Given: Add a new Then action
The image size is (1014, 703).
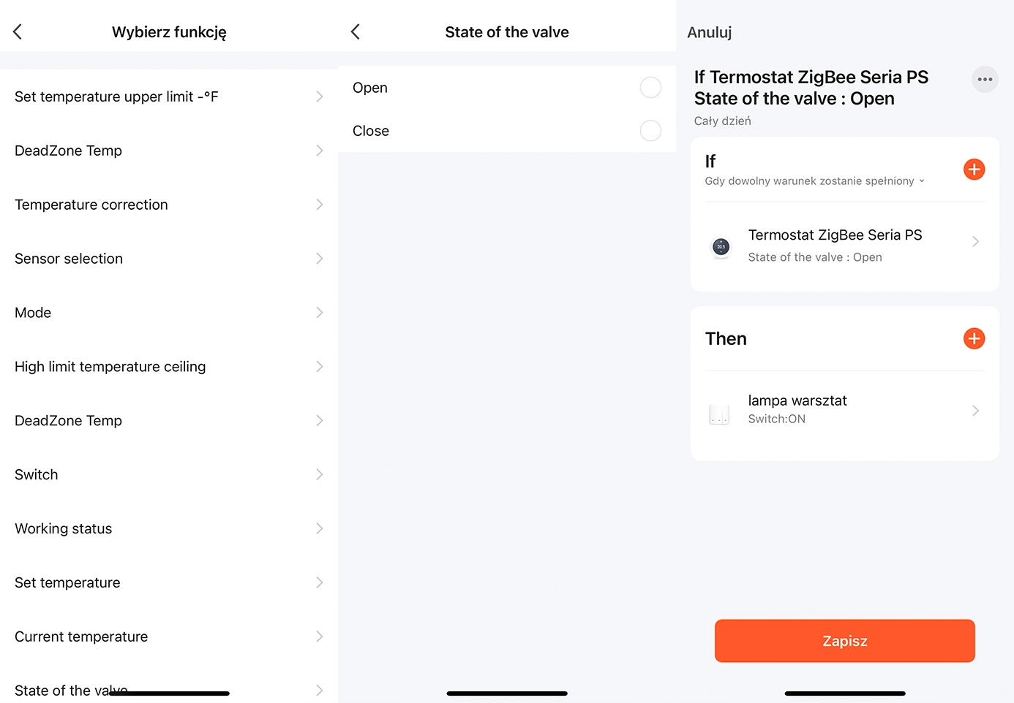Looking at the screenshot, I should tap(974, 338).
